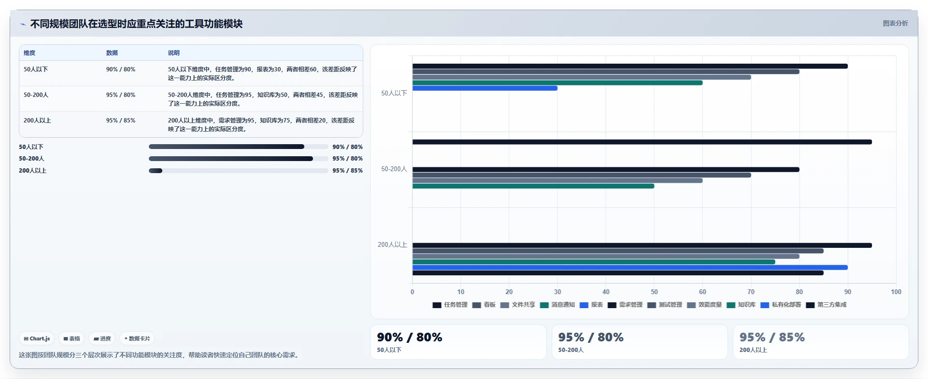This screenshot has width=928, height=379.
Task: Toggle the 私有化部署 legend item
Action: pos(780,305)
